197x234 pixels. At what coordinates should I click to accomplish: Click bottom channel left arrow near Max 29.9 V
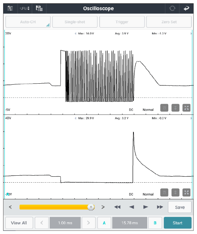[75, 118]
